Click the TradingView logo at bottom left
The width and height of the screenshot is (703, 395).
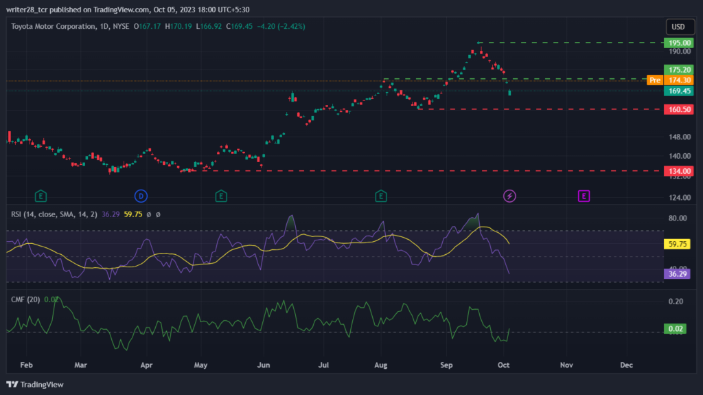click(x=35, y=385)
